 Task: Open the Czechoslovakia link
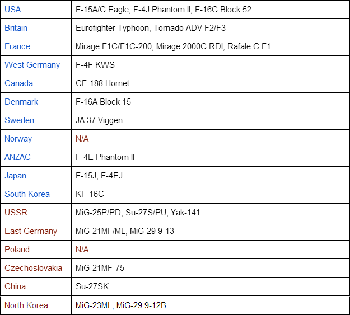(x=34, y=268)
